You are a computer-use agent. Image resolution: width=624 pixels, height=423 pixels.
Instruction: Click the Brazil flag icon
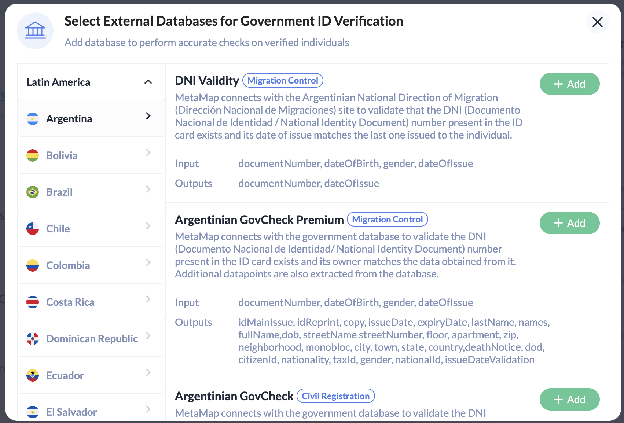click(x=33, y=192)
